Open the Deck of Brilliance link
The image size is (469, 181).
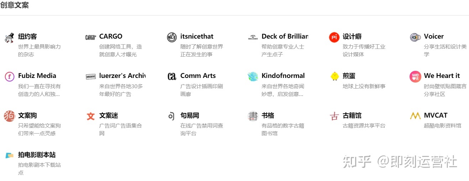(285, 36)
